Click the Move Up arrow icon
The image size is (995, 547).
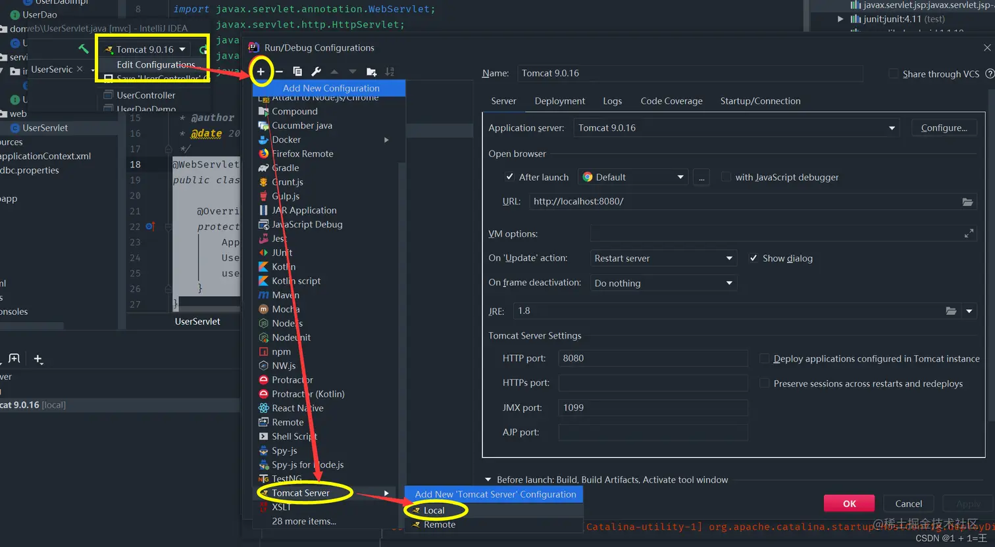[334, 72]
